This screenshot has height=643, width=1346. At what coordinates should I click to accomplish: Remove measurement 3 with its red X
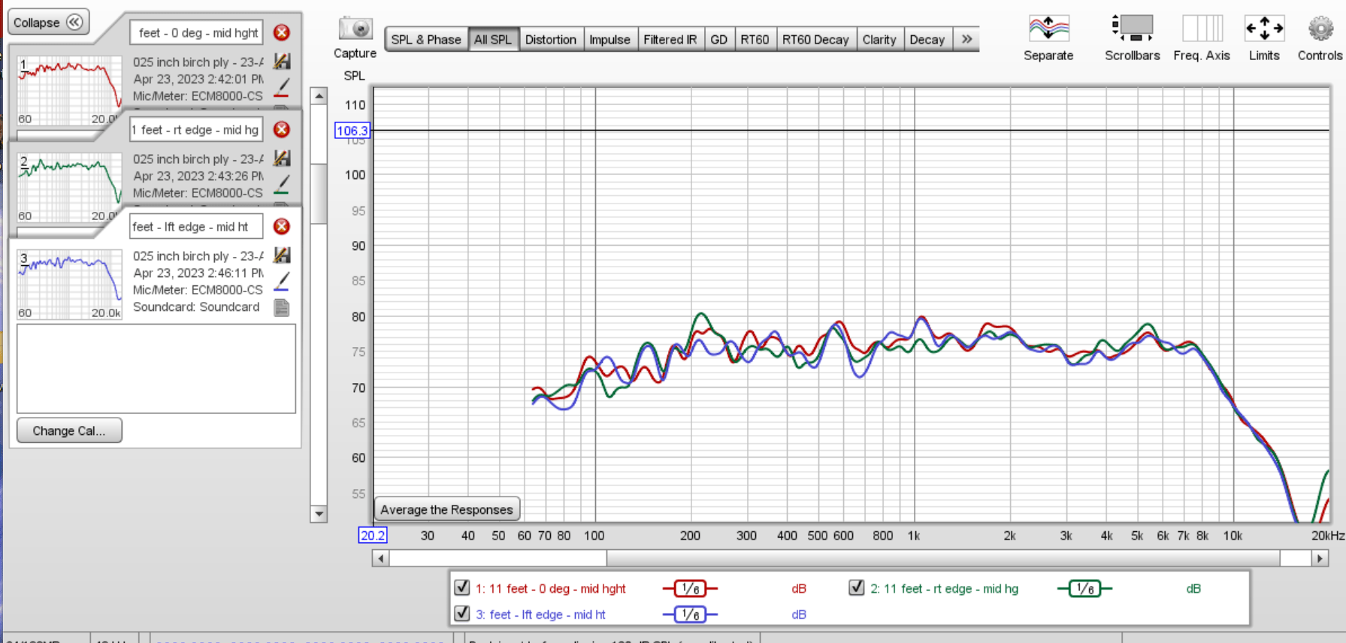tap(282, 226)
